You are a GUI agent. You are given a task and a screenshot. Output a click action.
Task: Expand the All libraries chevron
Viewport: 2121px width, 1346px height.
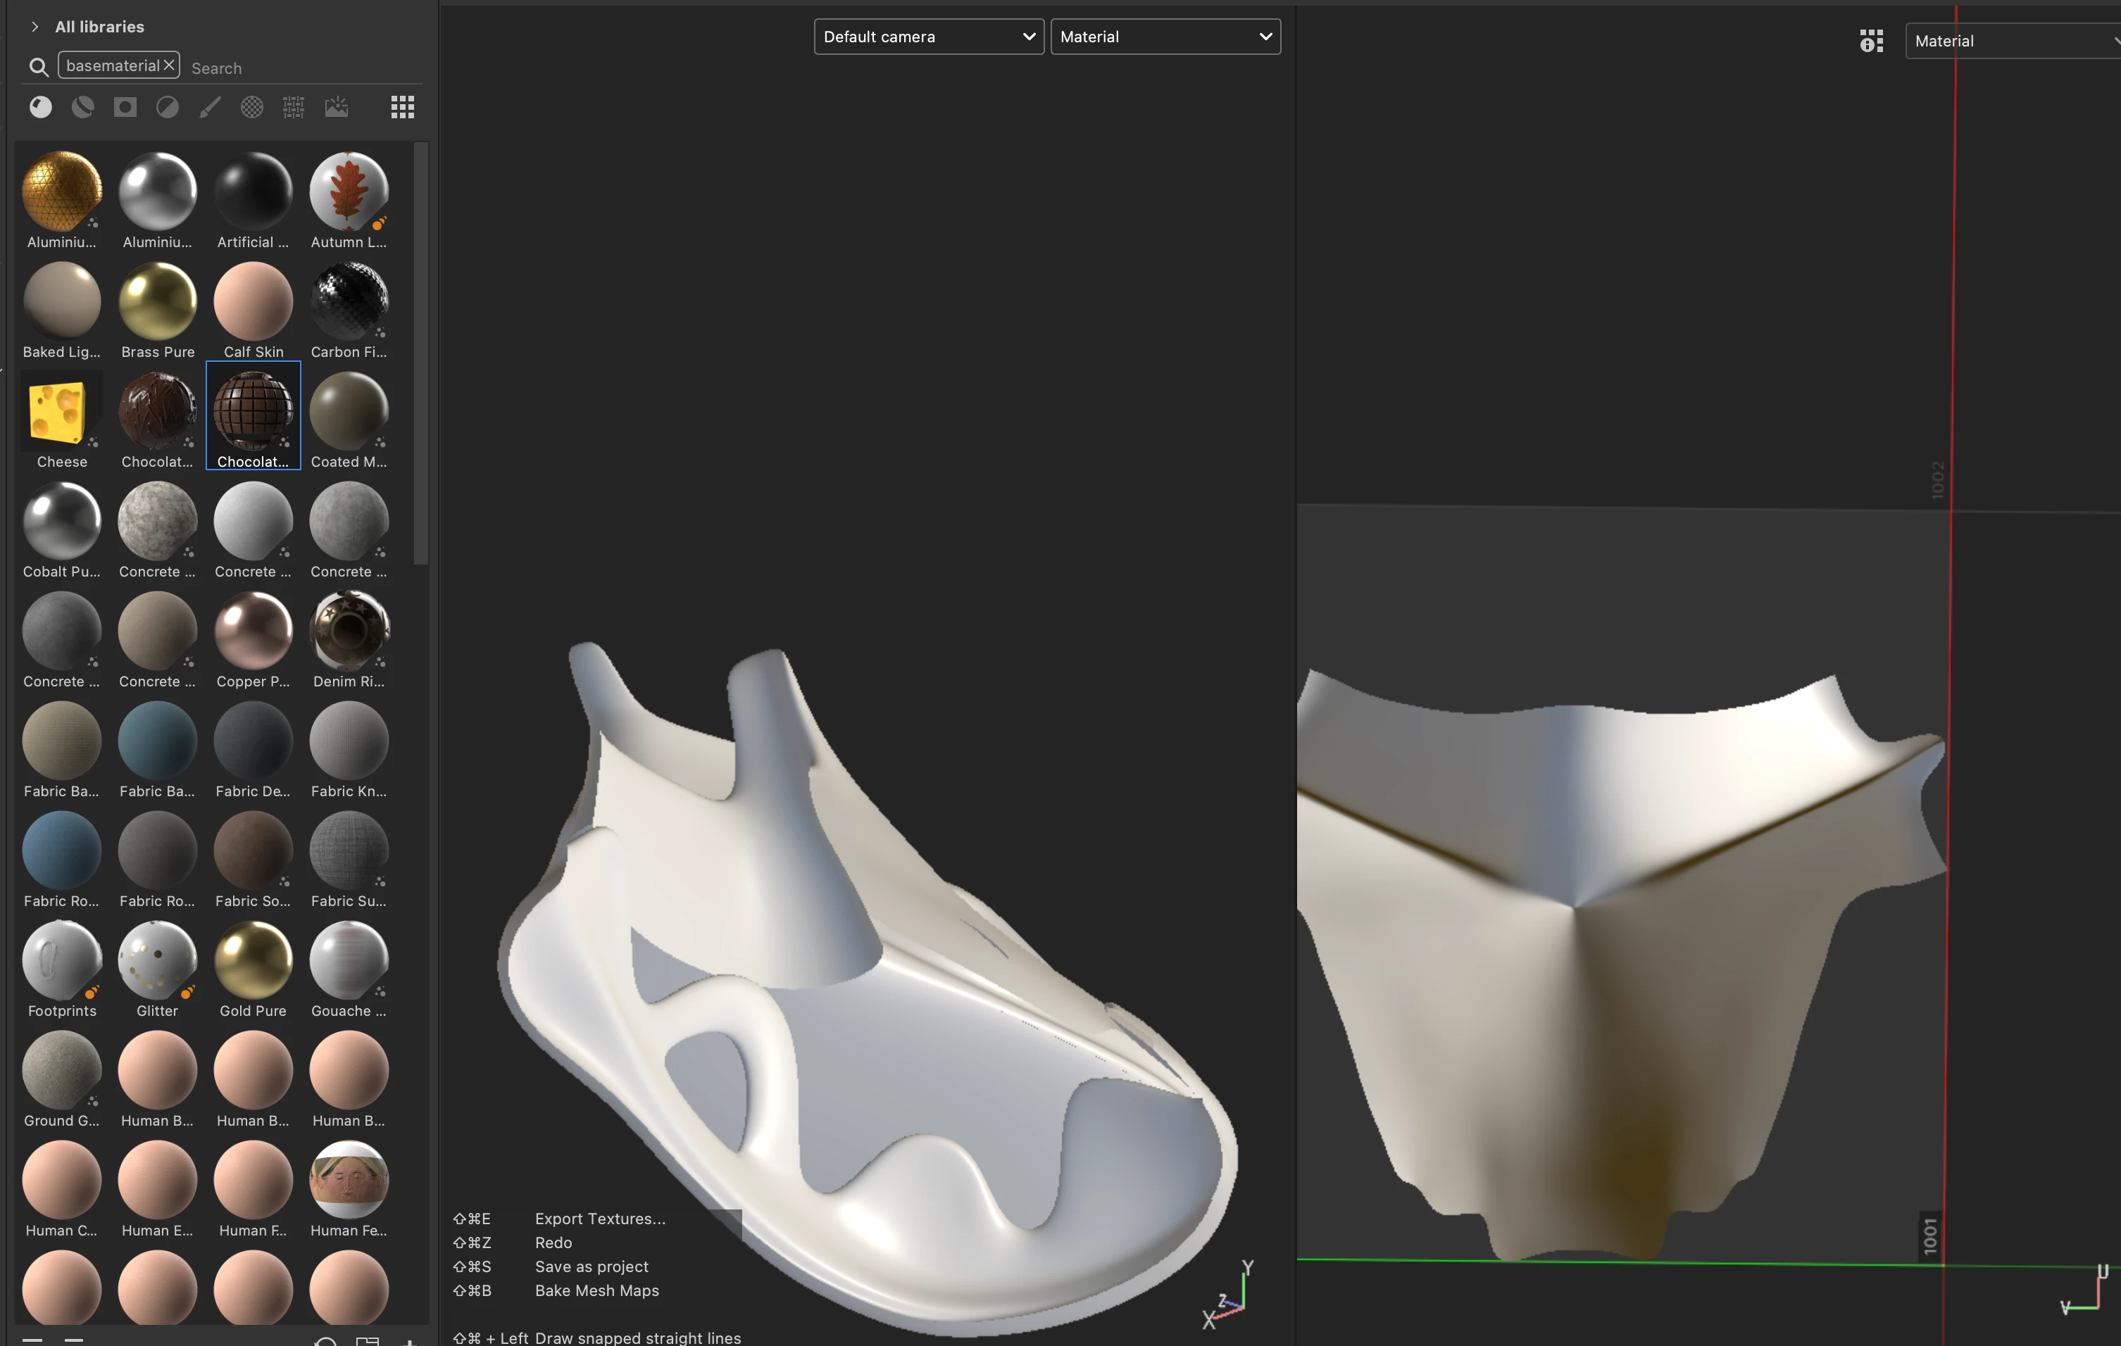click(35, 27)
